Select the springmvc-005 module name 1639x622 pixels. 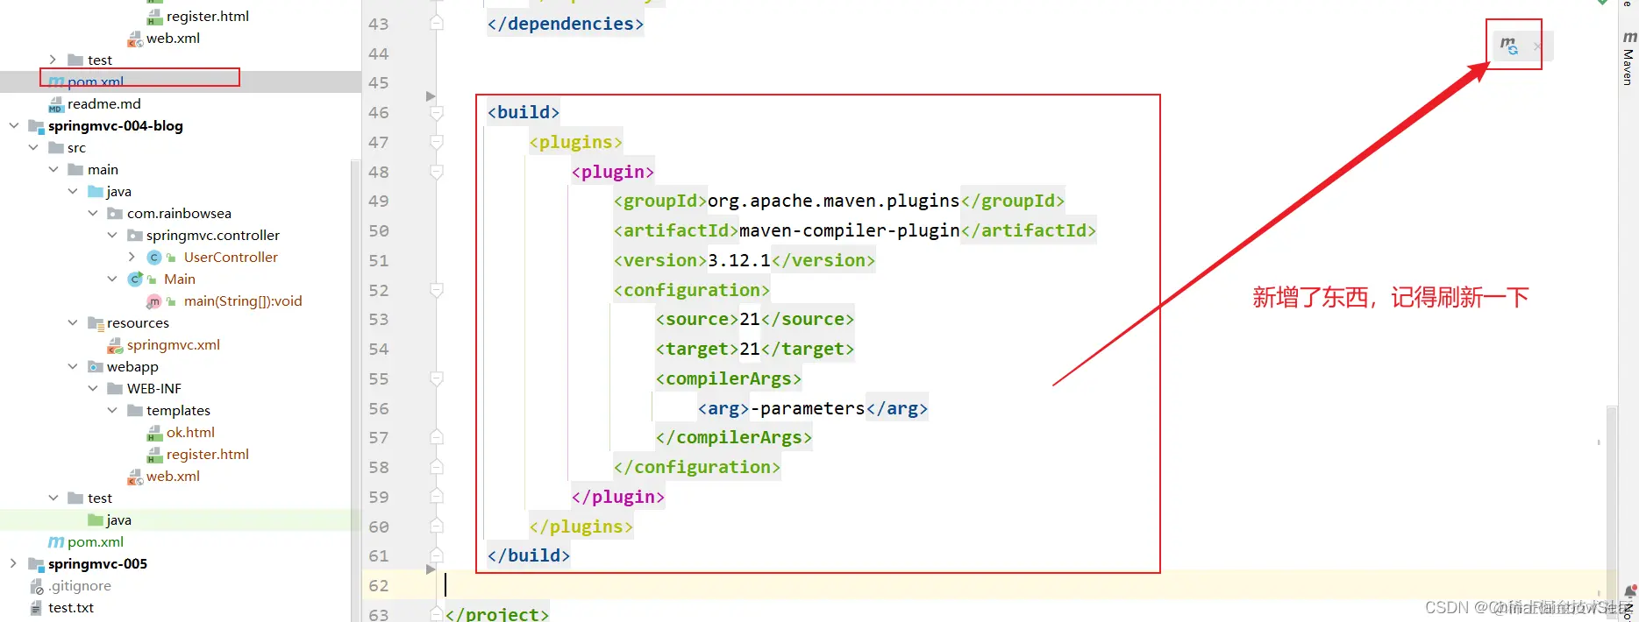pyautogui.click(x=97, y=563)
